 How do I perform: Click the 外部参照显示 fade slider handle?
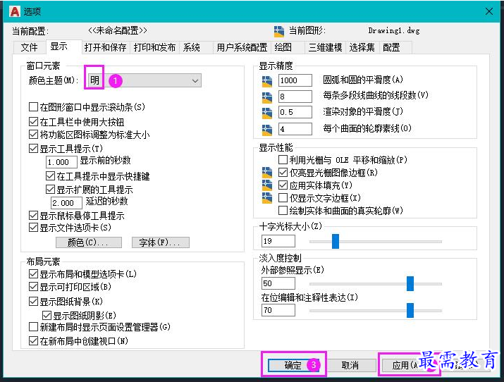(410, 284)
